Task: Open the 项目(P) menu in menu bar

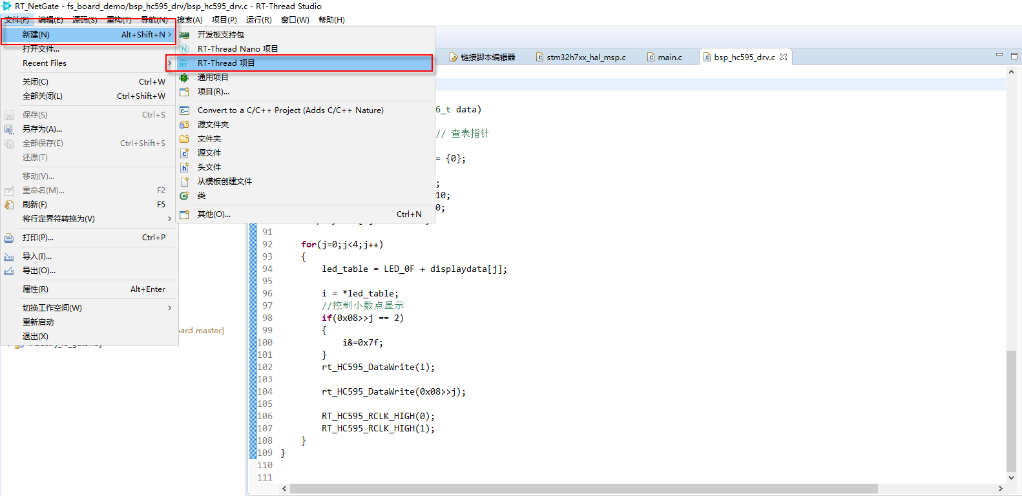Action: [x=224, y=20]
